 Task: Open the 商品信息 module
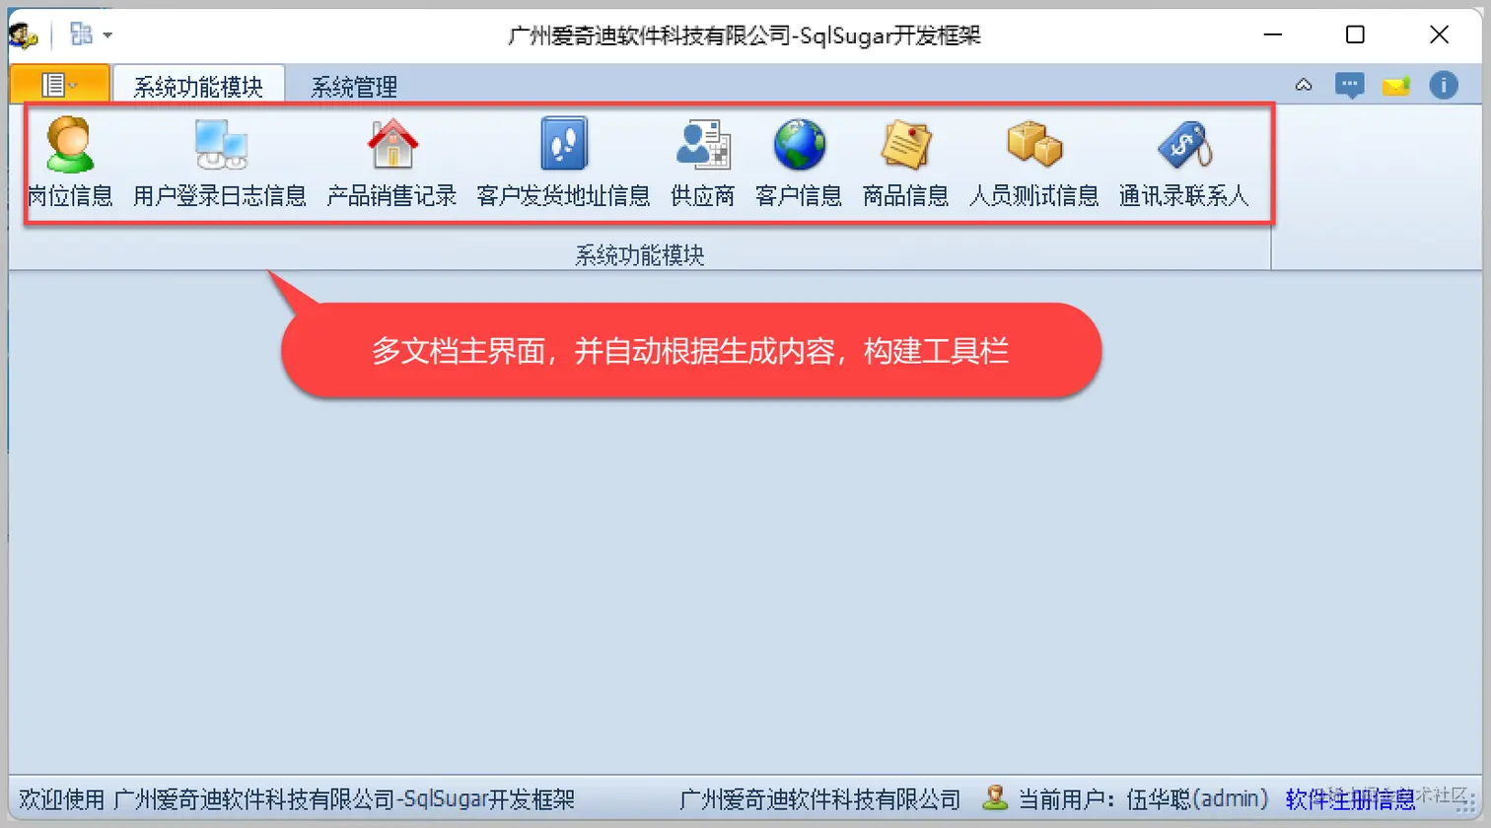905,163
